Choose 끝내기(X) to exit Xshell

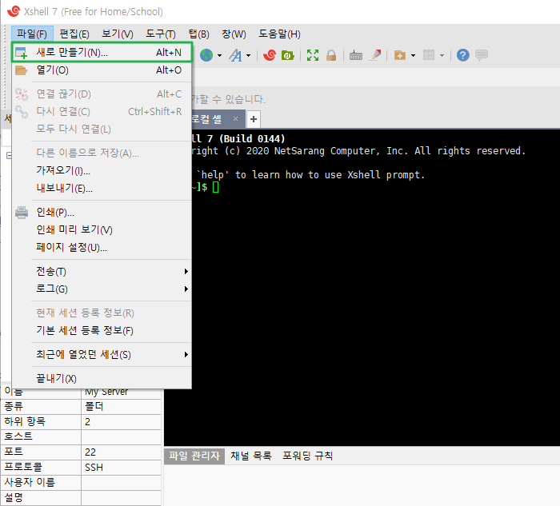click(x=102, y=378)
